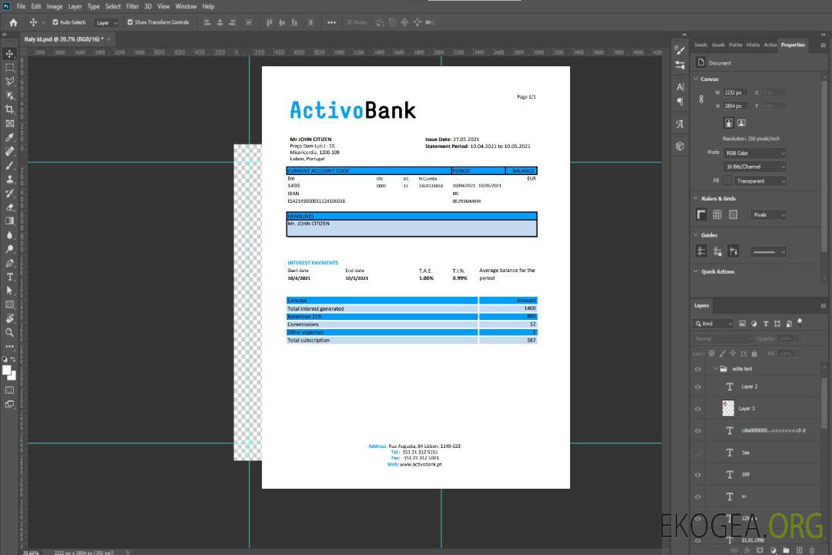Collapse the 'edite text' layer group
Viewport: 832px width, 555px height.
pos(716,368)
